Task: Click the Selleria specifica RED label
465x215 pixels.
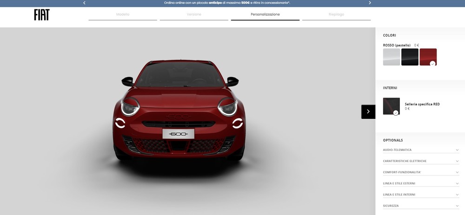Action: pyautogui.click(x=422, y=104)
